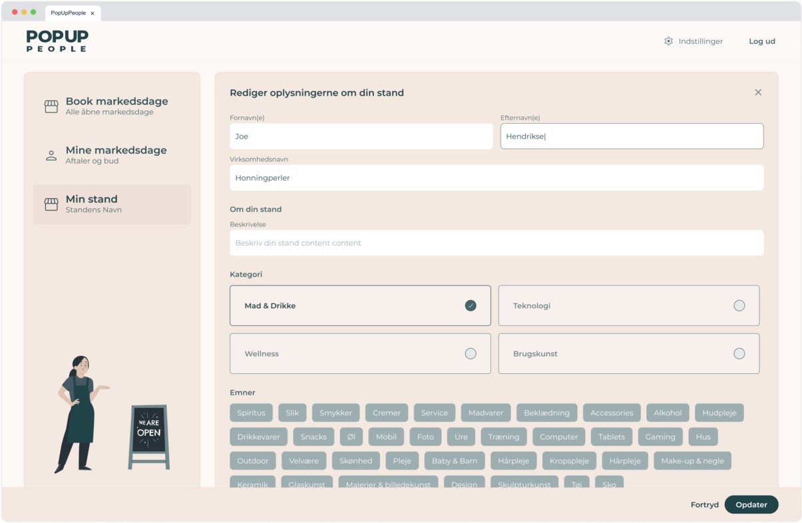802x523 pixels.
Task: Click the checkmark on Mad & Drikke
Action: pos(471,305)
